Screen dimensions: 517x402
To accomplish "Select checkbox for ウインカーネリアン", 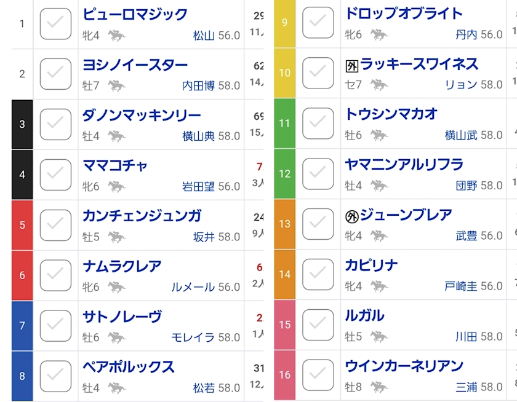I will [x=318, y=376].
